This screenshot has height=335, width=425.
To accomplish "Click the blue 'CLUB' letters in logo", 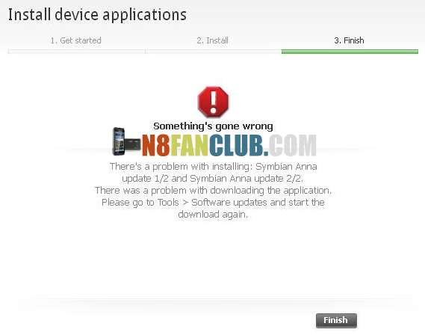I will (236, 145).
